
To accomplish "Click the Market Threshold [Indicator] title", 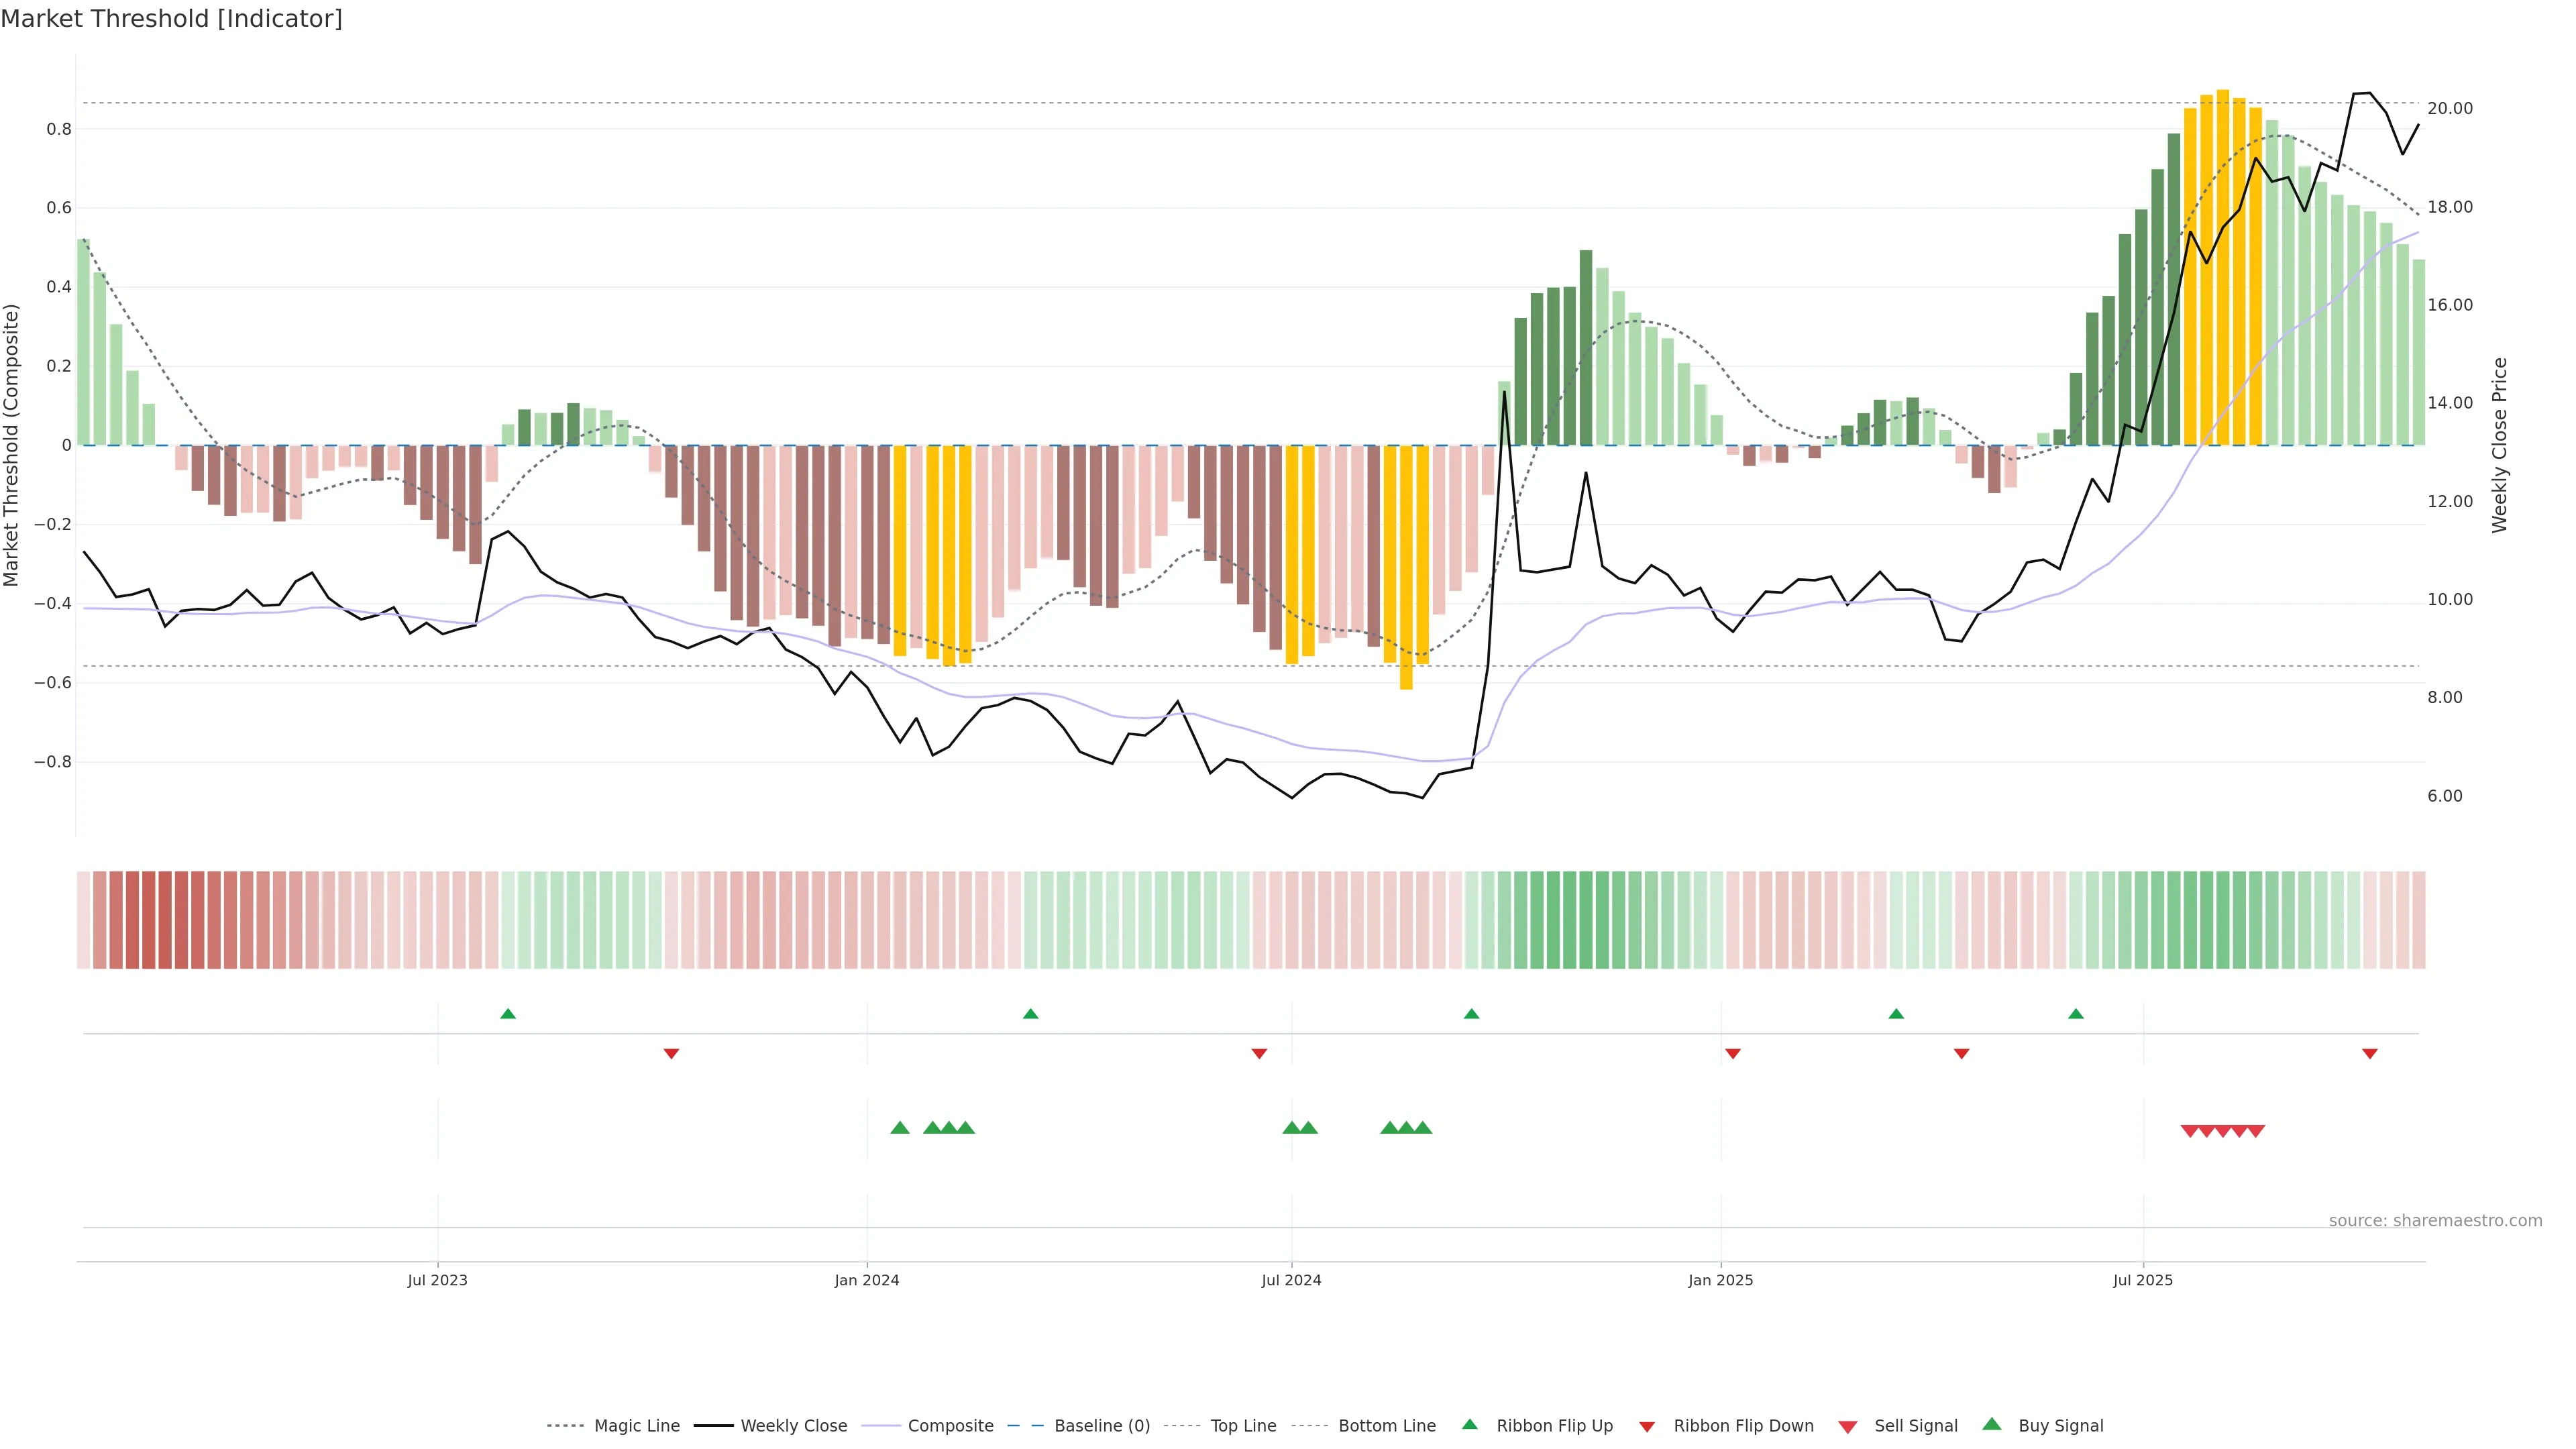I will tap(171, 19).
